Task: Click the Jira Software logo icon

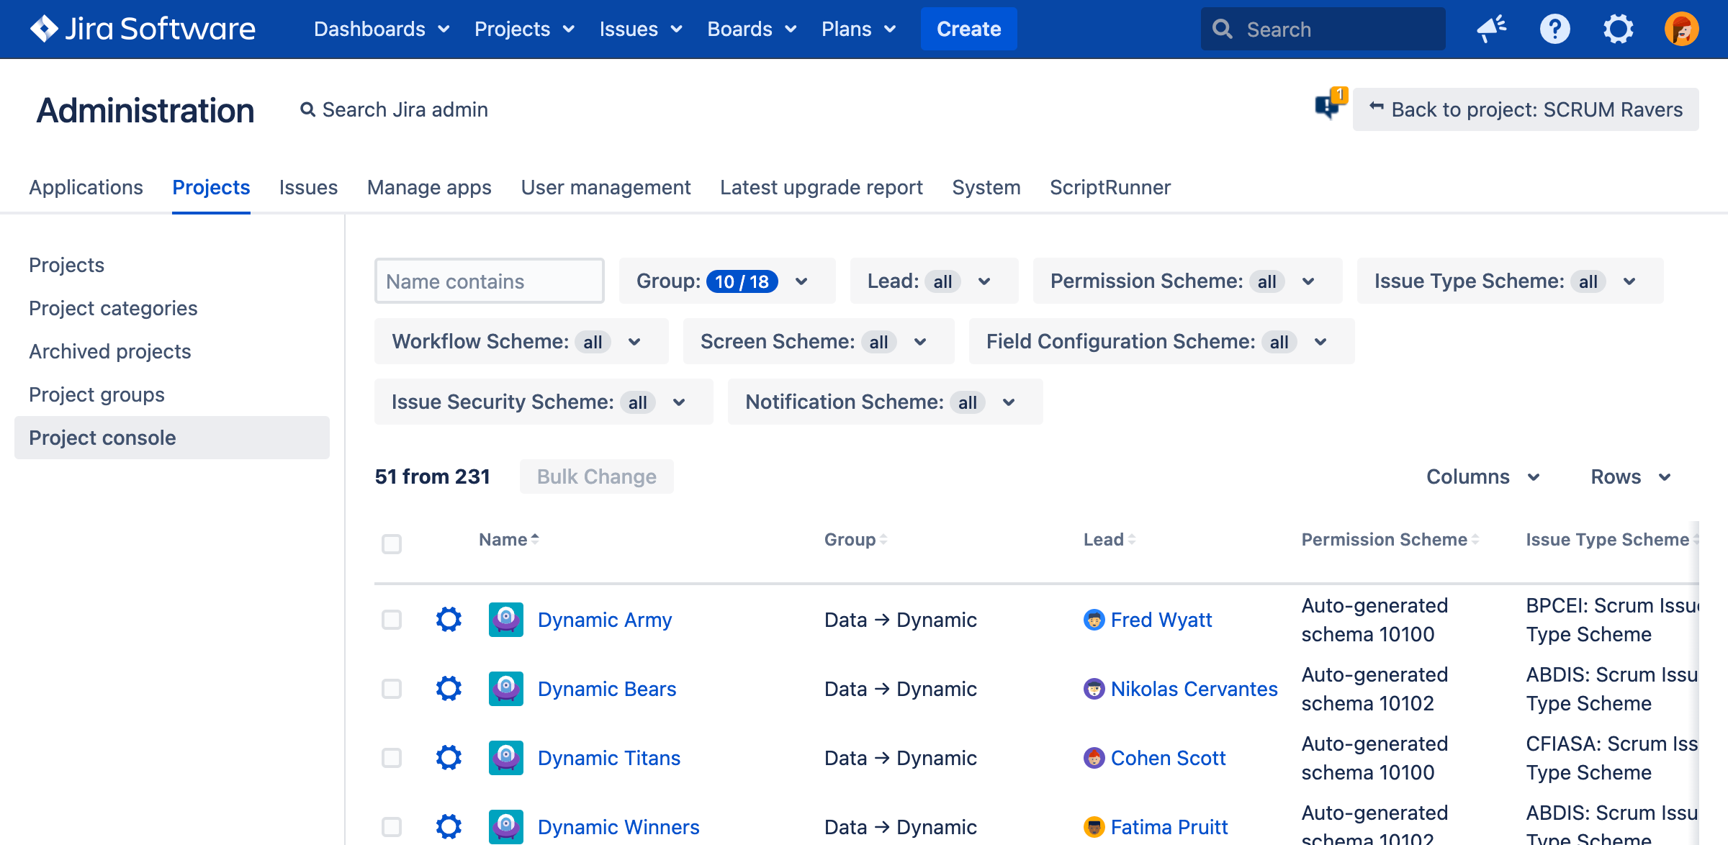Action: pos(45,29)
